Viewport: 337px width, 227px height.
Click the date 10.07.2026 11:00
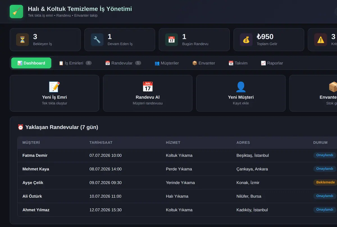[x=105, y=196]
